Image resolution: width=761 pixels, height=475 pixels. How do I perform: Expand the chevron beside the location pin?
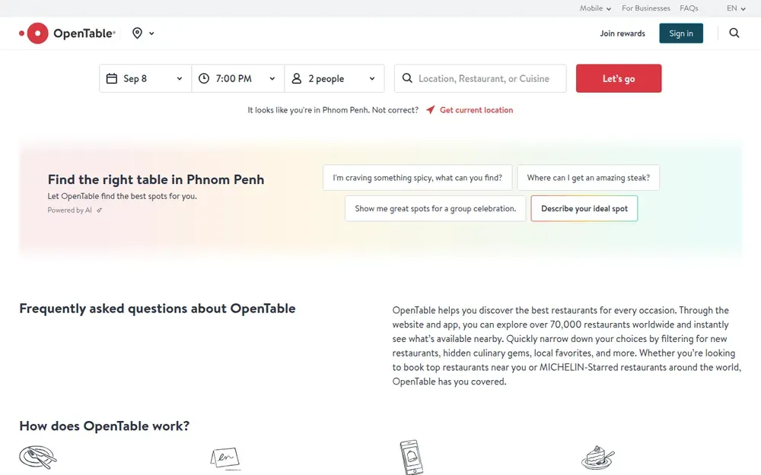coord(151,33)
